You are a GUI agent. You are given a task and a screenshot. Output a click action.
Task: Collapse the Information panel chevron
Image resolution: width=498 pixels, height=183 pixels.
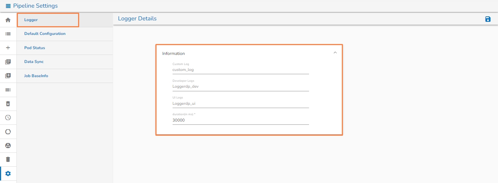[x=335, y=53]
